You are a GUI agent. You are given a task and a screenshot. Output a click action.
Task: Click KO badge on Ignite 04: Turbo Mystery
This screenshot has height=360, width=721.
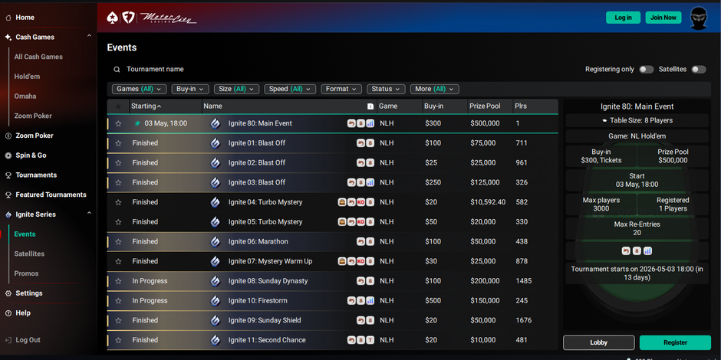tap(360, 202)
